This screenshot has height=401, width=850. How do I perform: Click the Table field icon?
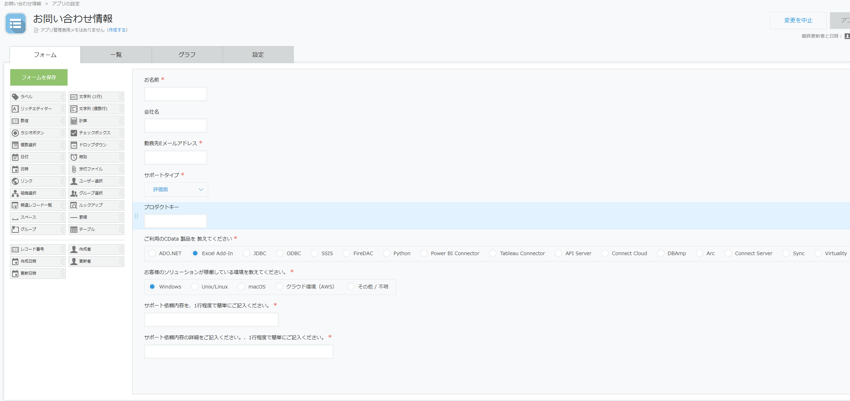74,229
